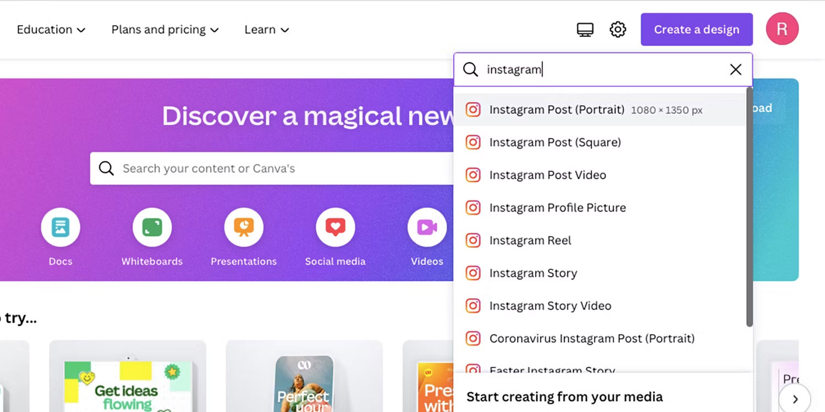The image size is (825, 412).
Task: Click the Presentations icon
Action: 244,227
